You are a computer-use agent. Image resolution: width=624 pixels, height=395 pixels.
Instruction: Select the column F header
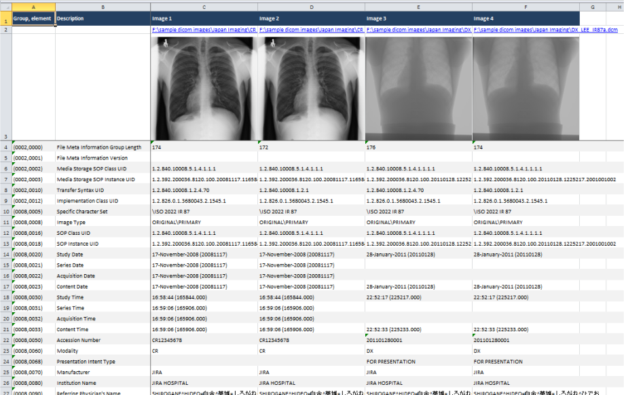[x=526, y=6]
